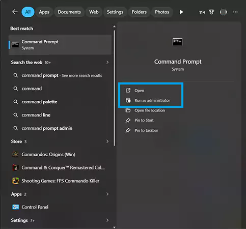Screen dimensions: 246x229
Task: Open the Command Prompt best match result
Action: coord(60,45)
